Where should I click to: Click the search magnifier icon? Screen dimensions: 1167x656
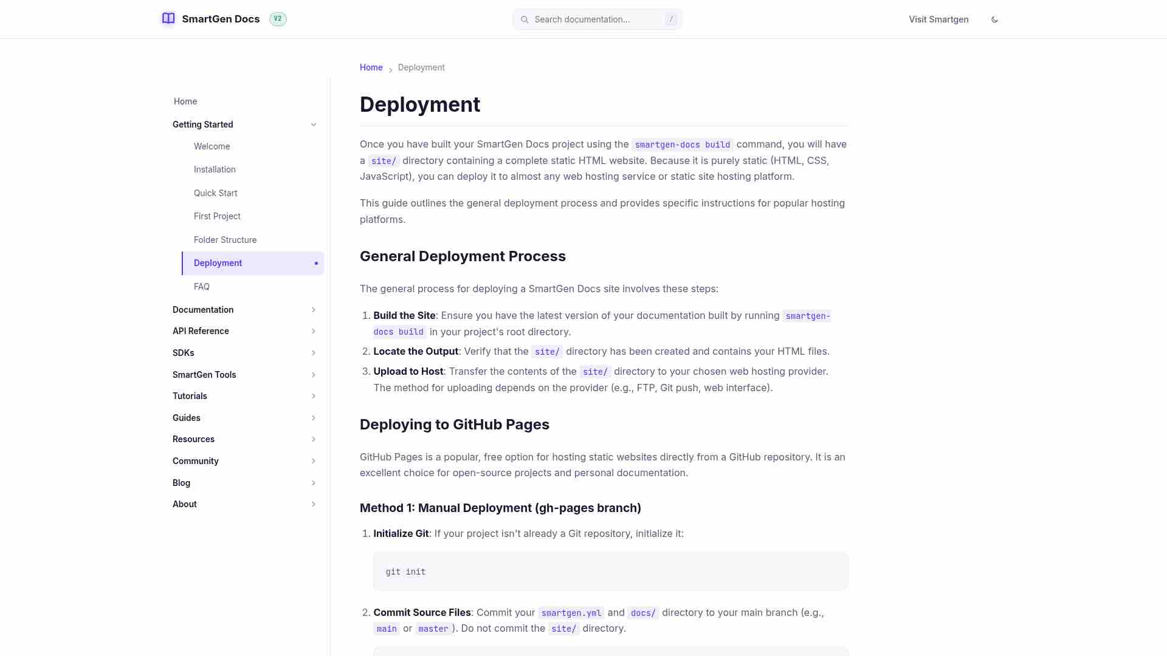pos(525,19)
